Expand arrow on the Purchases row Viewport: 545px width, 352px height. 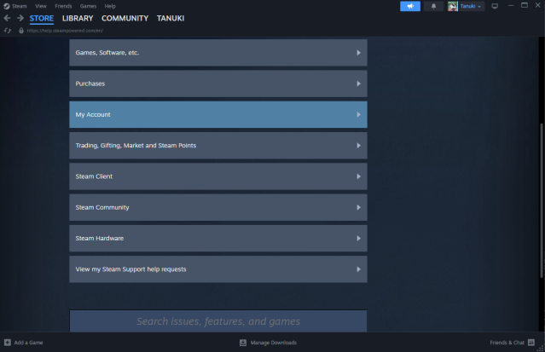(359, 84)
